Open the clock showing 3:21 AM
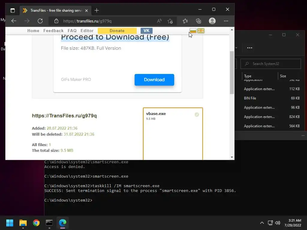 tap(293, 223)
